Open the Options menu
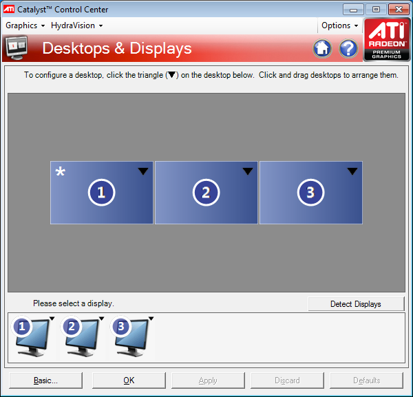The width and height of the screenshot is (413, 397). [x=339, y=25]
